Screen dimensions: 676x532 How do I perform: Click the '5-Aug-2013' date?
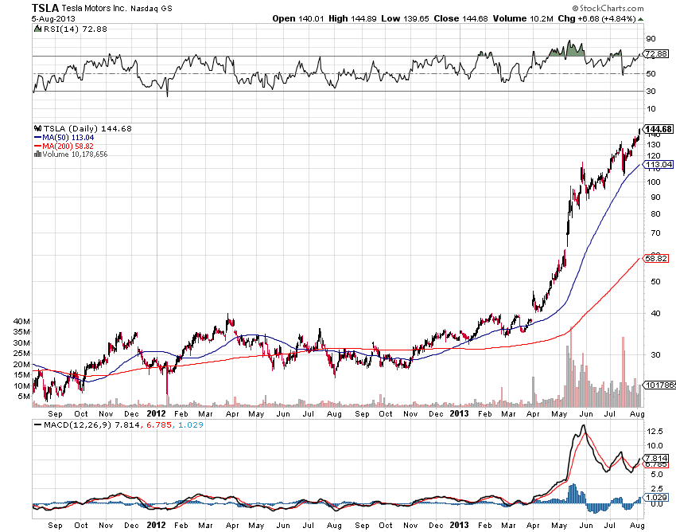click(53, 19)
